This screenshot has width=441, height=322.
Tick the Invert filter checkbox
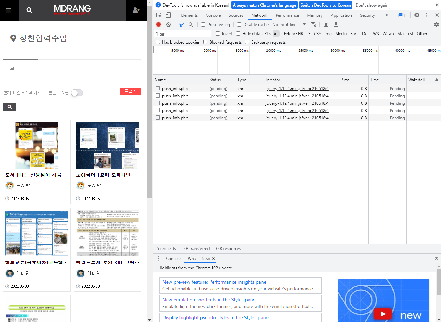218,33
